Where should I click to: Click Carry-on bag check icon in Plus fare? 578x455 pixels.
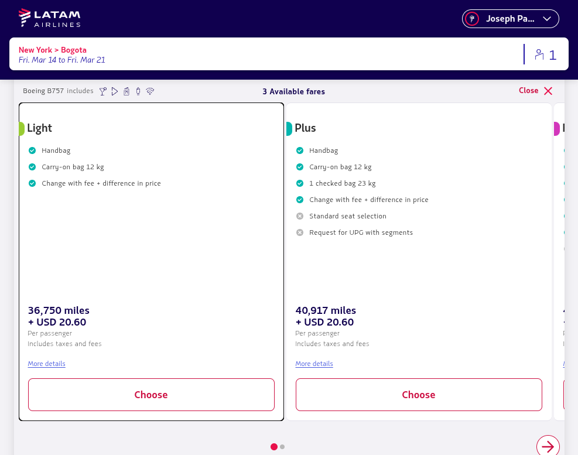click(300, 167)
